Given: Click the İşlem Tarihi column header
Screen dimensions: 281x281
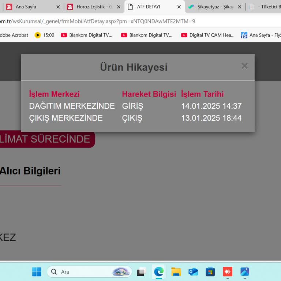Looking at the screenshot, I should pos(202,94).
